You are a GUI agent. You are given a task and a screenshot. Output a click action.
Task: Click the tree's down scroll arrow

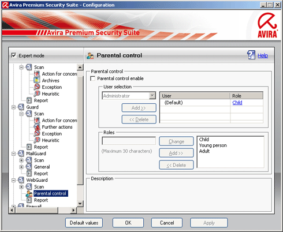point(80,204)
